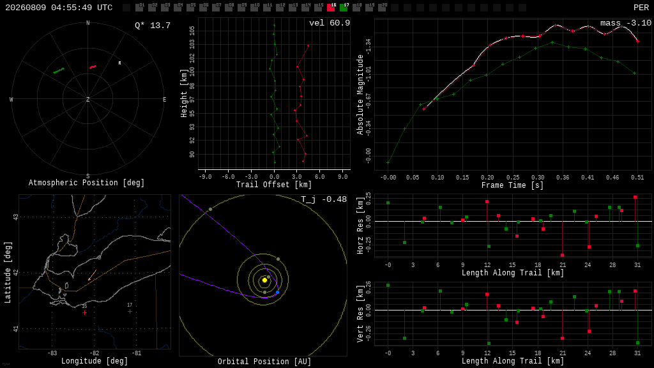This screenshot has height=368, width=654.
Task: Select the red station 16 indicator box
Action: tap(331, 8)
